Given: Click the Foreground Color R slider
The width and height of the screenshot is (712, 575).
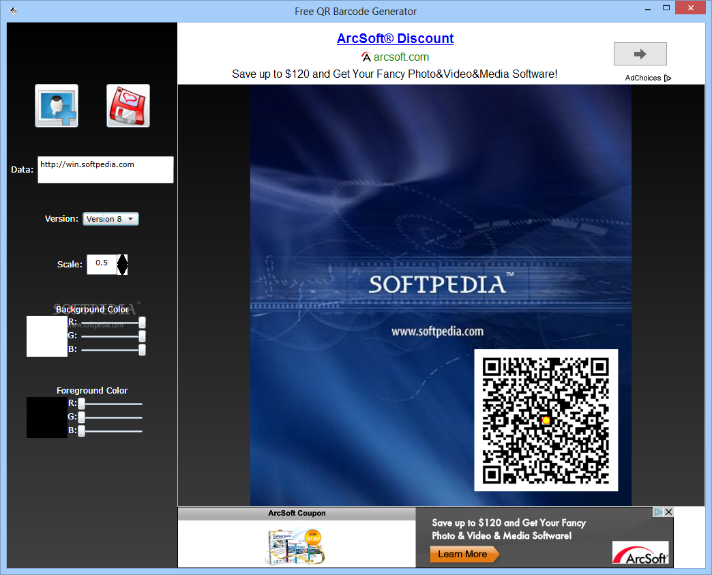Looking at the screenshot, I should pyautogui.click(x=110, y=403).
